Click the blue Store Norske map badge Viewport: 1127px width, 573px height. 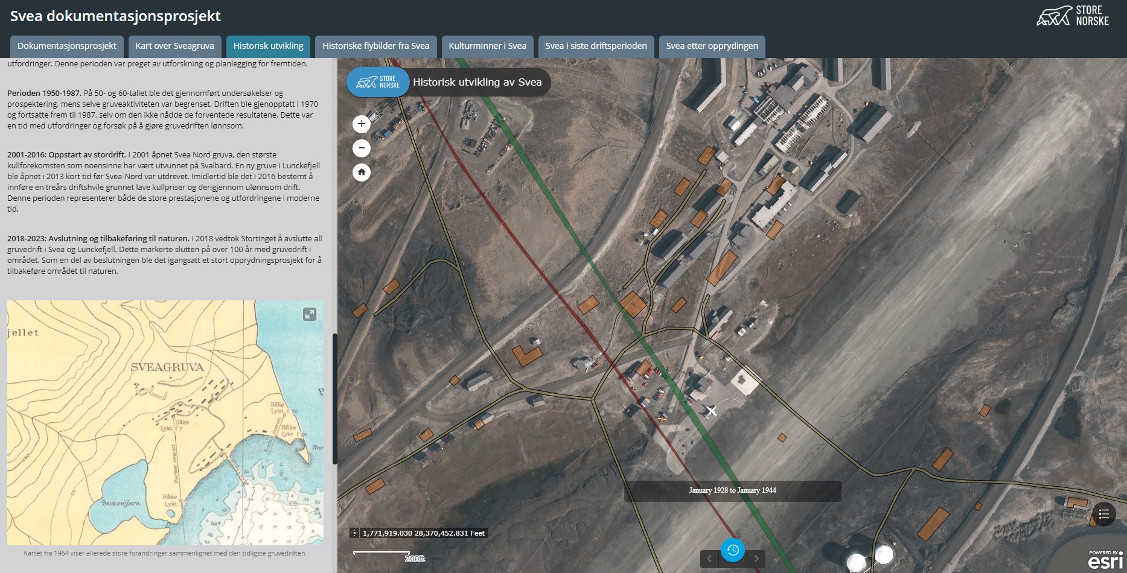(378, 82)
